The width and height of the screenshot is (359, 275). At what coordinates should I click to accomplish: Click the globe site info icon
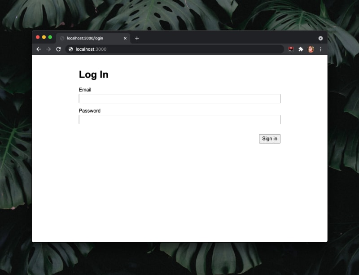[x=71, y=49]
